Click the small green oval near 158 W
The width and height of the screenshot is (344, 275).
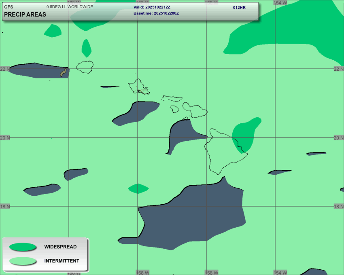(x=138, y=188)
